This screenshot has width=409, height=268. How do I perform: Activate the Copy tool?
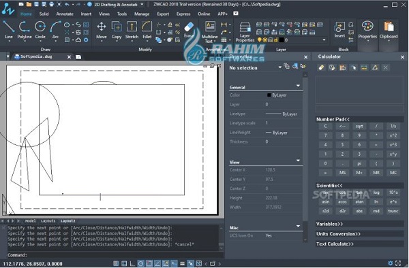[x=117, y=30]
